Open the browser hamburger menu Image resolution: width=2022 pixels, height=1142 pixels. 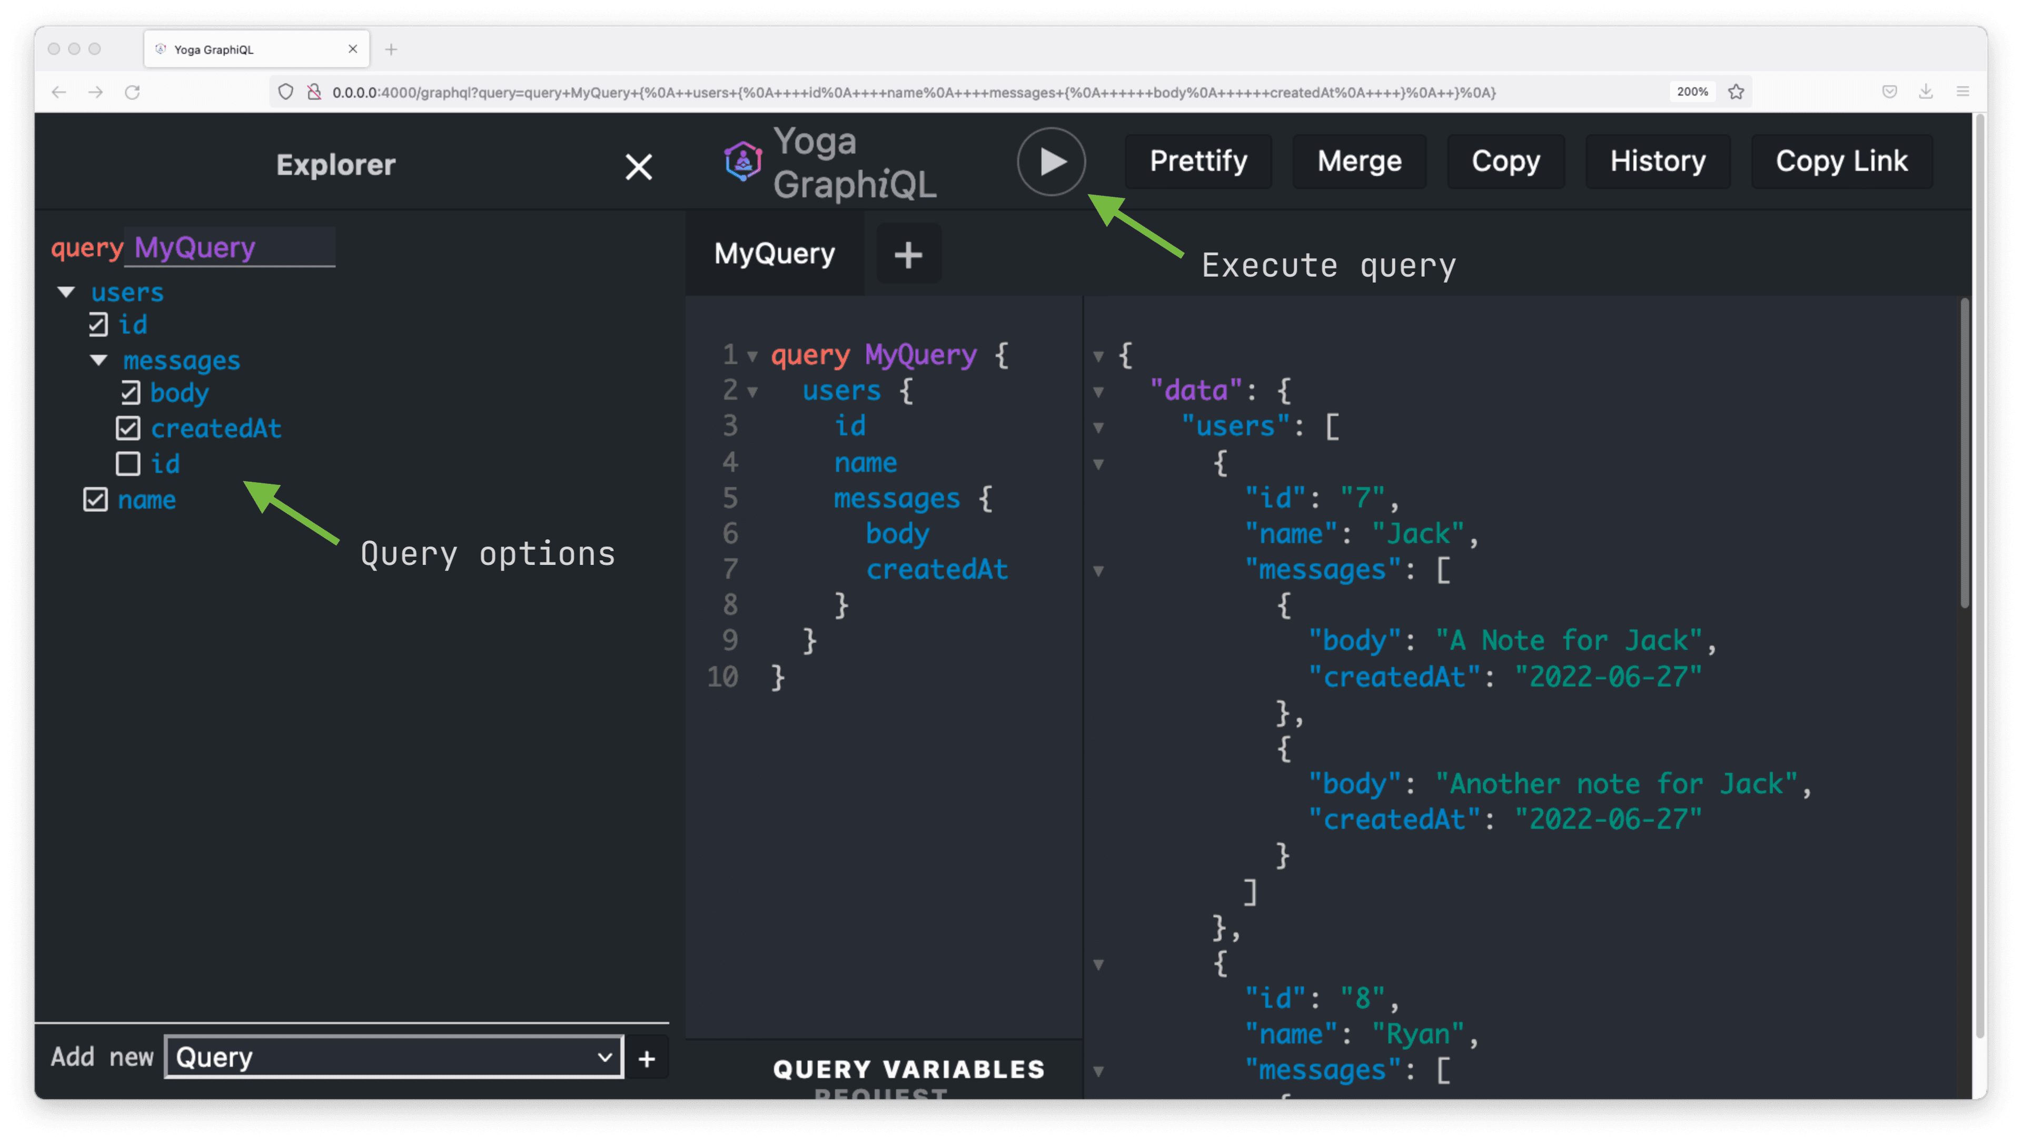(x=1963, y=92)
